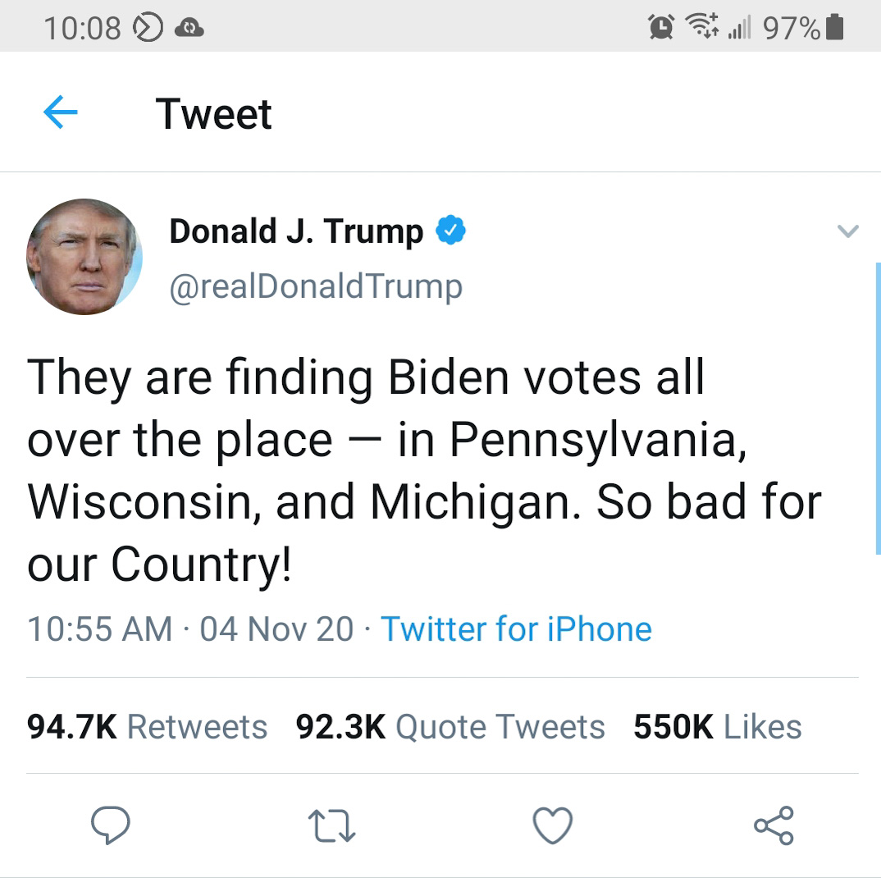The width and height of the screenshot is (881, 887).
Task: Expand tweet options chevron menu
Action: 848,231
